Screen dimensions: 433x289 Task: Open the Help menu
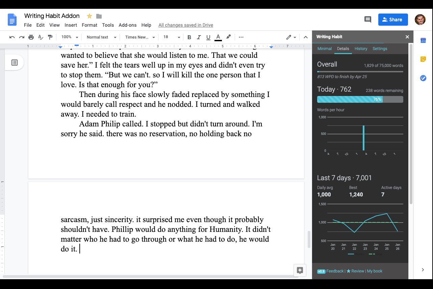(x=146, y=25)
